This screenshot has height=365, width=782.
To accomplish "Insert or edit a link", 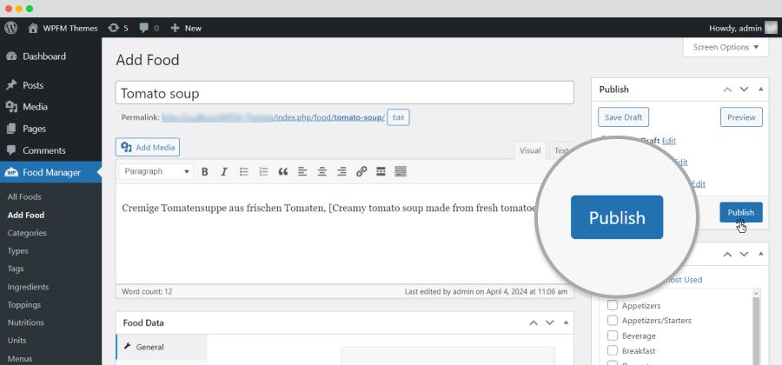I will click(361, 171).
